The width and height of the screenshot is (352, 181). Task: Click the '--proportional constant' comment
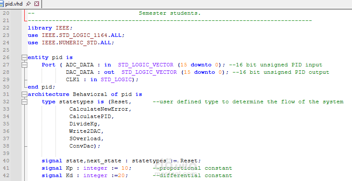pyautogui.click(x=192, y=168)
